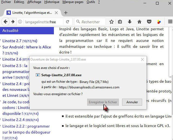Viewport: 173px width, 140px height.
Task: Minimize the Firefox window
Action: click(145, 3)
